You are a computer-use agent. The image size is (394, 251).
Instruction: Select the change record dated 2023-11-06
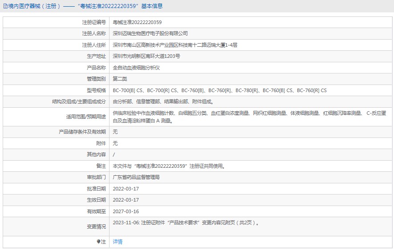pyautogui.click(x=186, y=223)
